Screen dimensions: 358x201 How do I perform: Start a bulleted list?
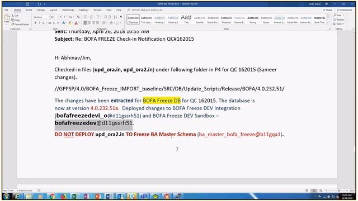click(x=86, y=17)
